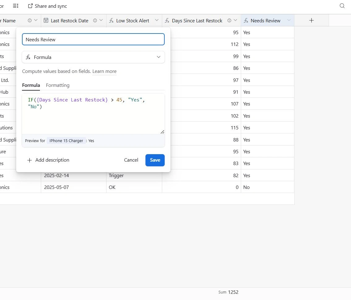Open the row height icon

(16, 6)
